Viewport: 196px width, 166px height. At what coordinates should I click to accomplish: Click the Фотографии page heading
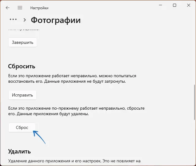56,20
